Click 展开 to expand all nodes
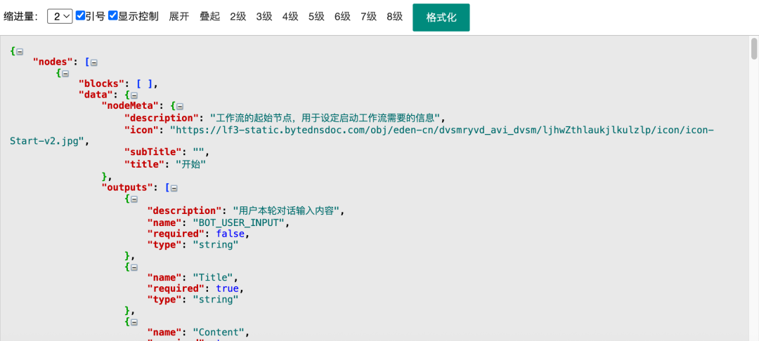The height and width of the screenshot is (341, 759). (x=179, y=16)
